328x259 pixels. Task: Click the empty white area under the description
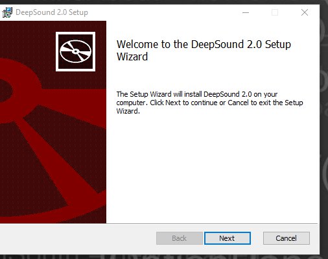click(212, 169)
